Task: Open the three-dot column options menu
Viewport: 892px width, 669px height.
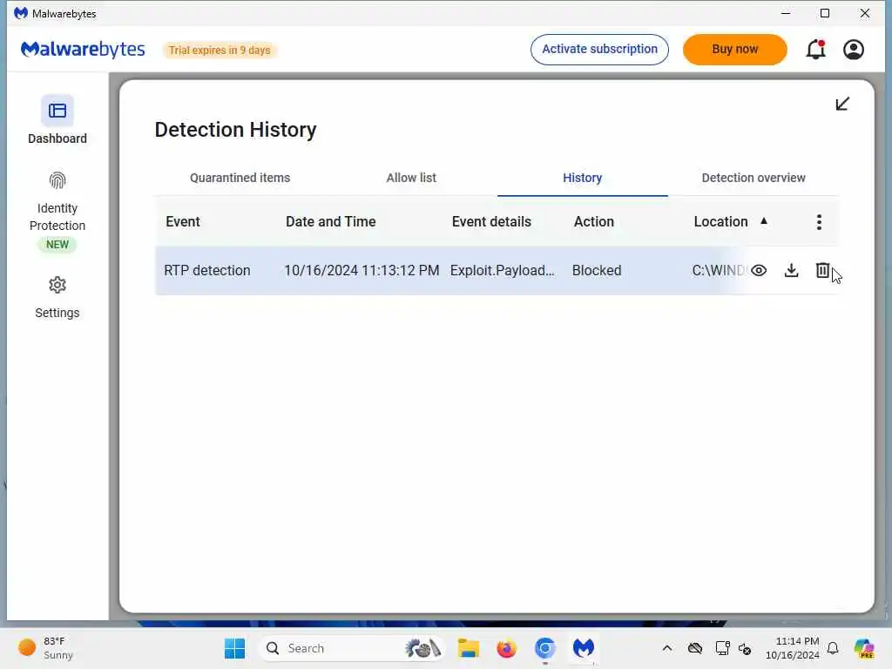Action: 819,222
